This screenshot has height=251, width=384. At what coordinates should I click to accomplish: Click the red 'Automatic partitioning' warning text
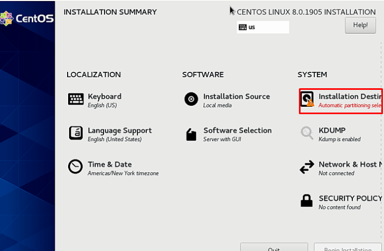tap(350, 105)
